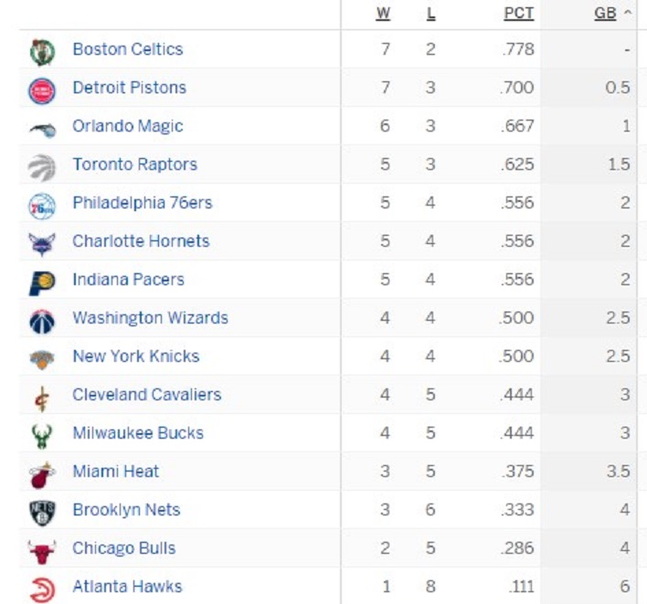The height and width of the screenshot is (604, 647).
Task: Open the New York Knicks link
Action: [x=136, y=356]
